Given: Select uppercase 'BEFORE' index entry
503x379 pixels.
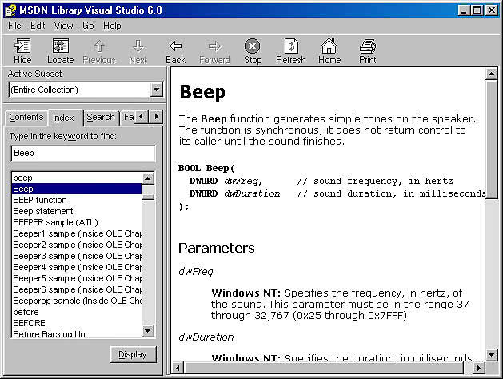Looking at the screenshot, I should (76, 323).
